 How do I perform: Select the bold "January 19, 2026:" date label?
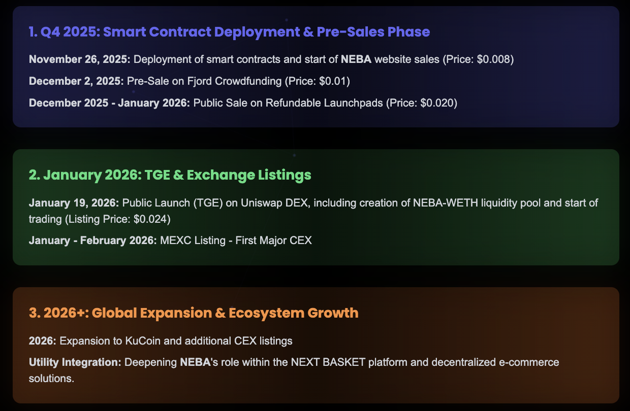coord(74,203)
